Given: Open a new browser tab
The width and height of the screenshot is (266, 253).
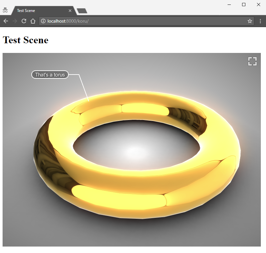Looking at the screenshot, I should pyautogui.click(x=82, y=11).
